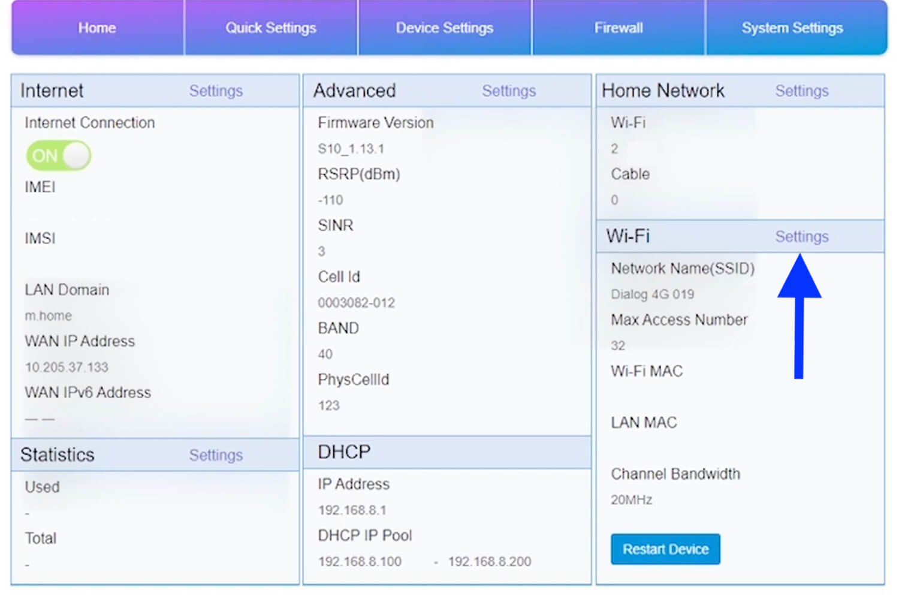Click DHCP IP address 192.168.8.1

point(352,510)
